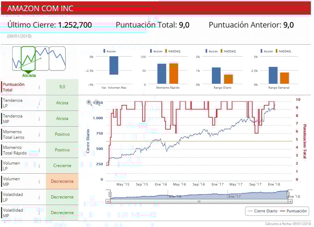Click the orange NASDAQ bar in Rango Semanal
Viewport: 314px width, 227px height.
pos(284,78)
